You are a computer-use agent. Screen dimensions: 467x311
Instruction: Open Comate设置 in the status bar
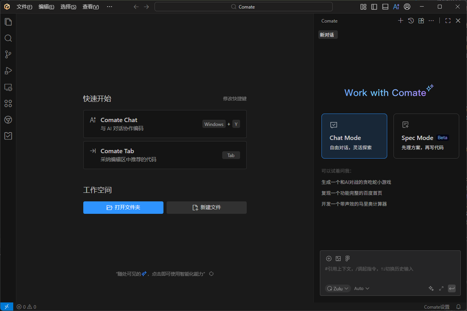pyautogui.click(x=437, y=307)
